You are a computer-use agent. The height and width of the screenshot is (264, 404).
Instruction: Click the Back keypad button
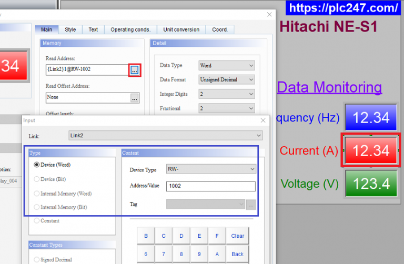(238, 254)
